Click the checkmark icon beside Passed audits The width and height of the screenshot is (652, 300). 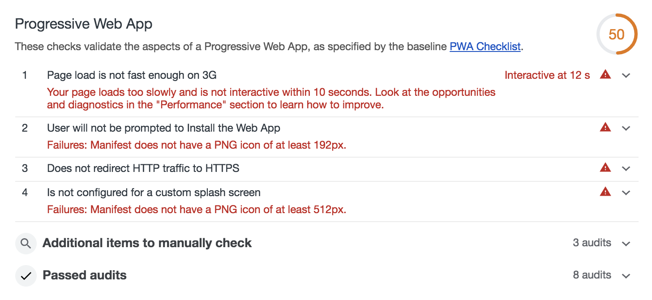tap(26, 275)
